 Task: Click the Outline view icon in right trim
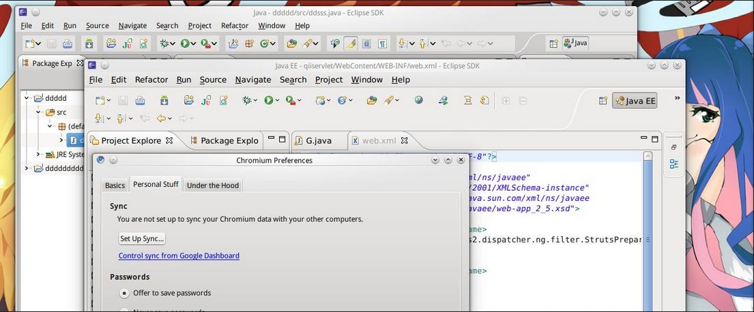coord(674,164)
